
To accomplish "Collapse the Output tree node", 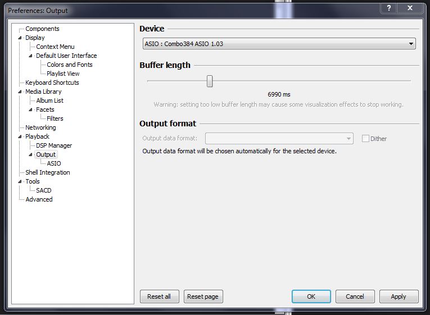I will click(30, 155).
